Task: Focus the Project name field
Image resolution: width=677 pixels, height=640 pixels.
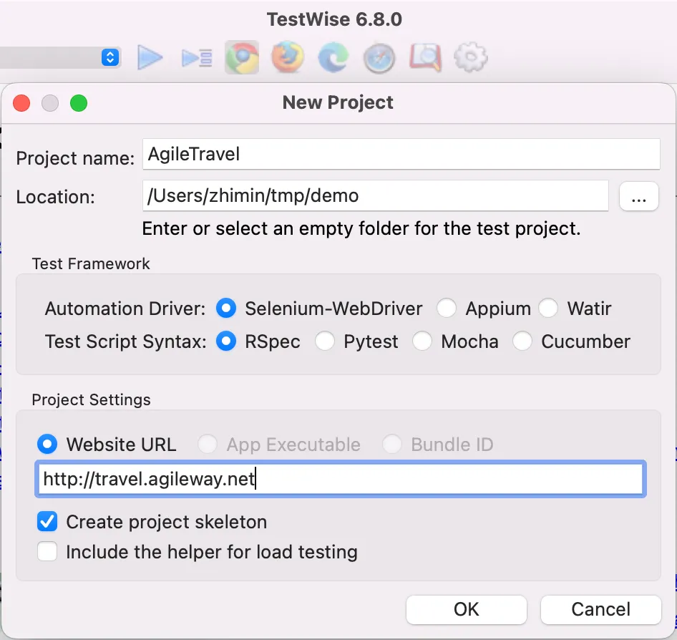Action: 401,154
